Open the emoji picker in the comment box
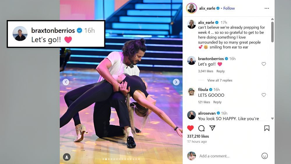Screen dimensions: 291x164 (264, 156)
